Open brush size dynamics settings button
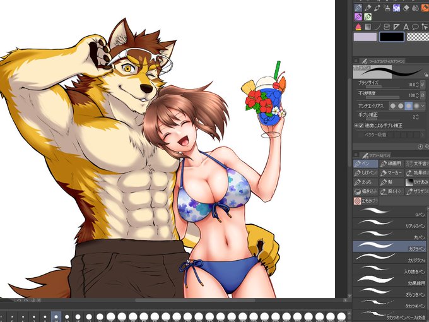429x322 pixels. tap(423, 85)
